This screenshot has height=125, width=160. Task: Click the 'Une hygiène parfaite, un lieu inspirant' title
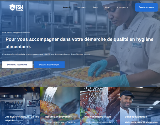[x=22, y=118]
